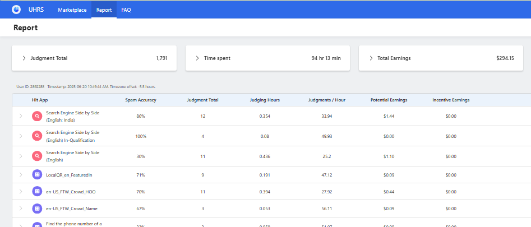Switch to the Report tab
The height and width of the screenshot is (227, 531).
(104, 10)
